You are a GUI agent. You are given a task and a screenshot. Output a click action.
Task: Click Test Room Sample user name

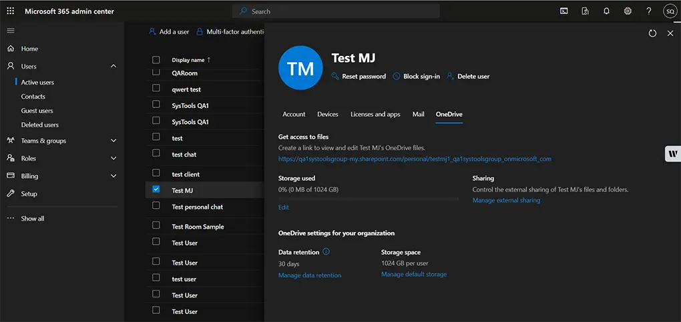(x=198, y=227)
